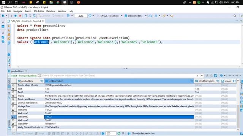Image resolution: width=243 pixels, height=136 pixels.
Task: Open the Window menu
Action: pyautogui.click(x=62, y=11)
